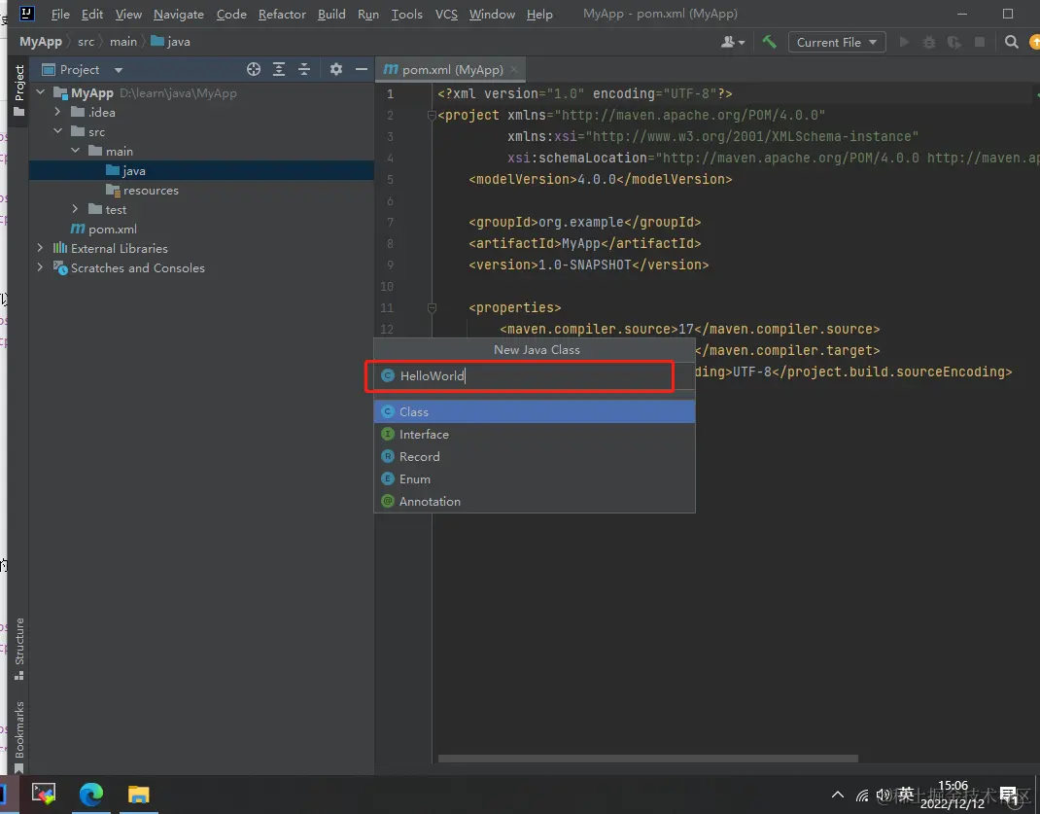Click Collapse All icon in Project panel
The height and width of the screenshot is (814, 1040).
click(x=304, y=69)
